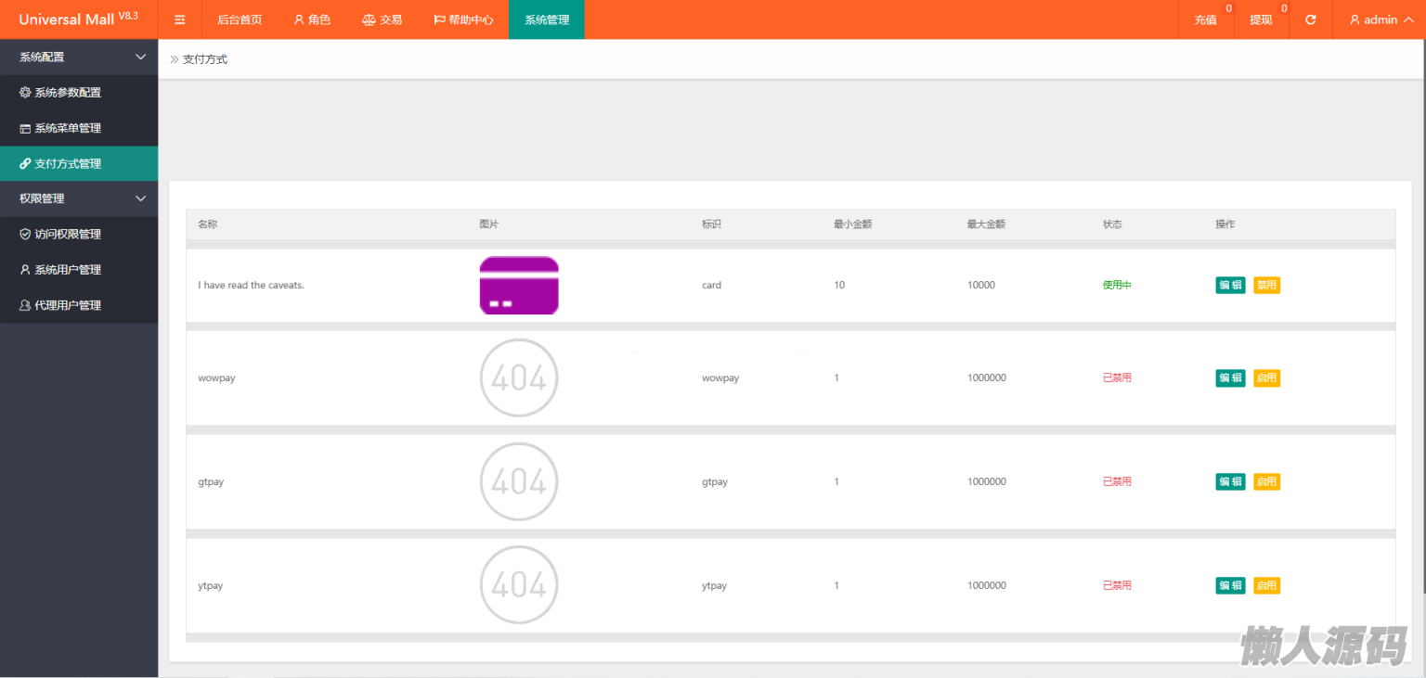
Task: Open 系统菜单管理 in sidebar
Action: 67,128
